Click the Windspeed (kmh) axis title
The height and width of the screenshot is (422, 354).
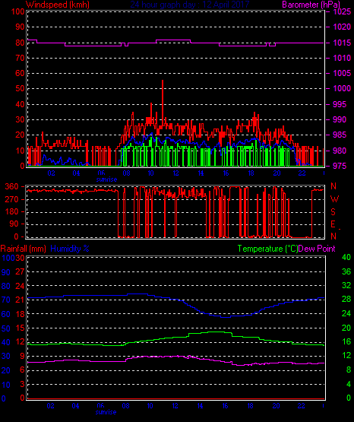click(57, 5)
